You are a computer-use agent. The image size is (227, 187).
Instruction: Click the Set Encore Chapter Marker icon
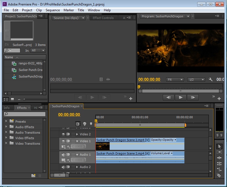tap(85, 124)
